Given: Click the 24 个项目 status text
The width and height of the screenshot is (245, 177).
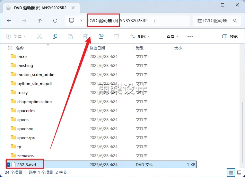Looking at the screenshot, I should coord(13,172).
